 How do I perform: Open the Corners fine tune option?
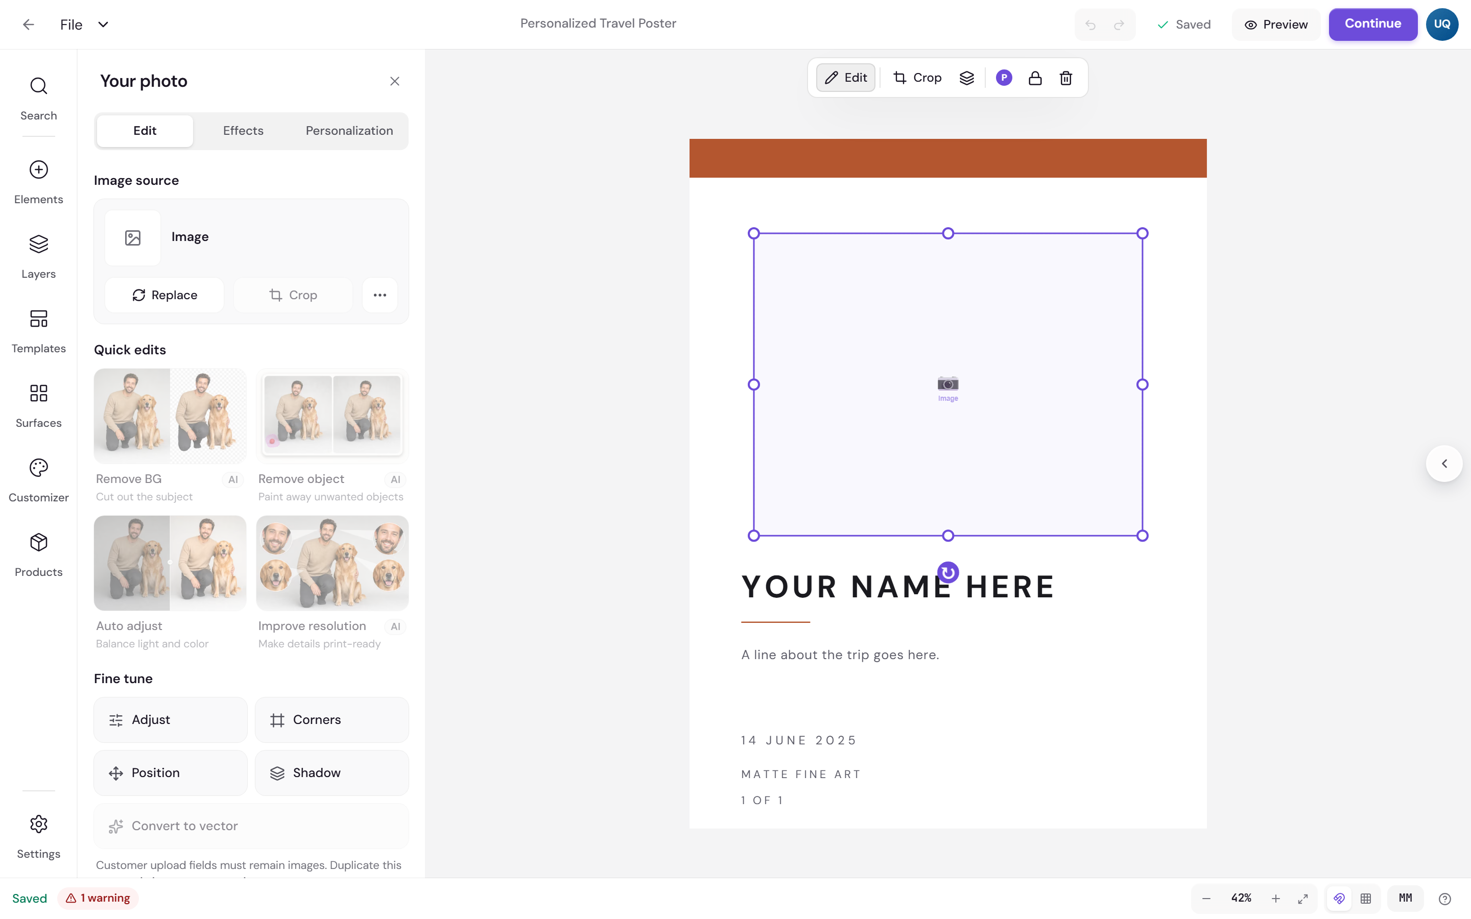[332, 720]
